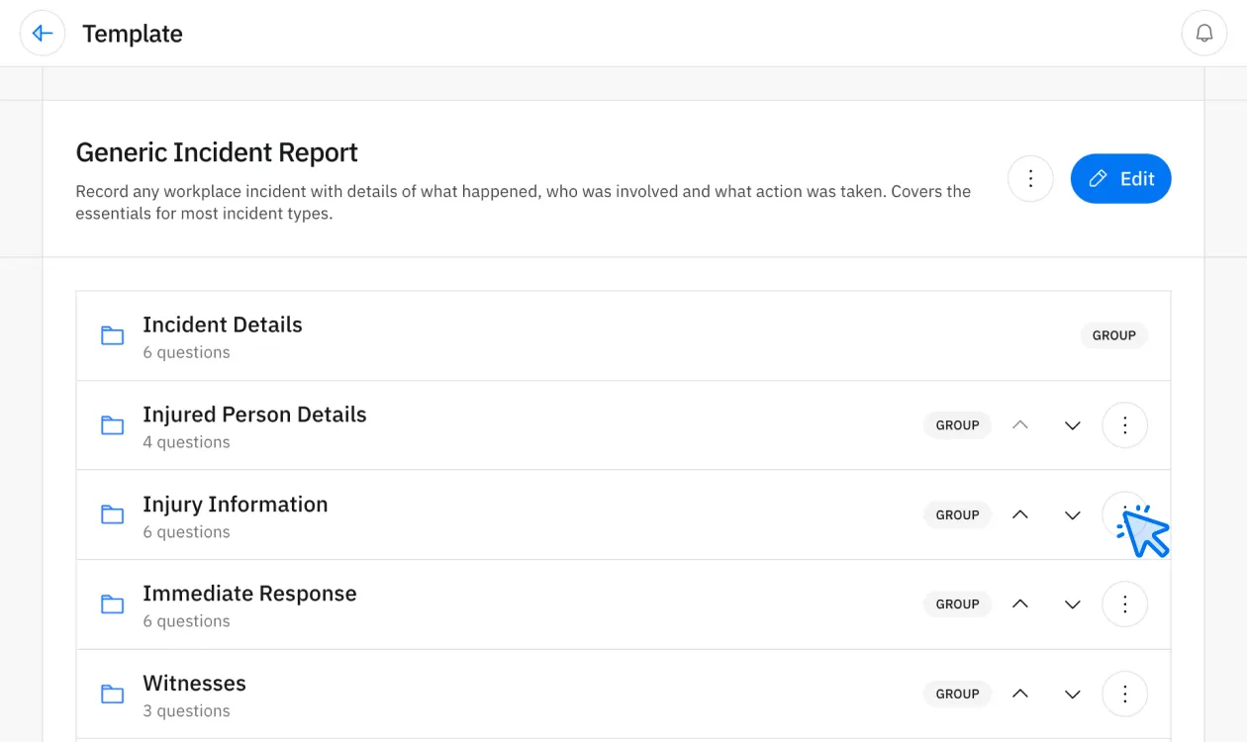Click the Witnesses folder icon

point(112,694)
